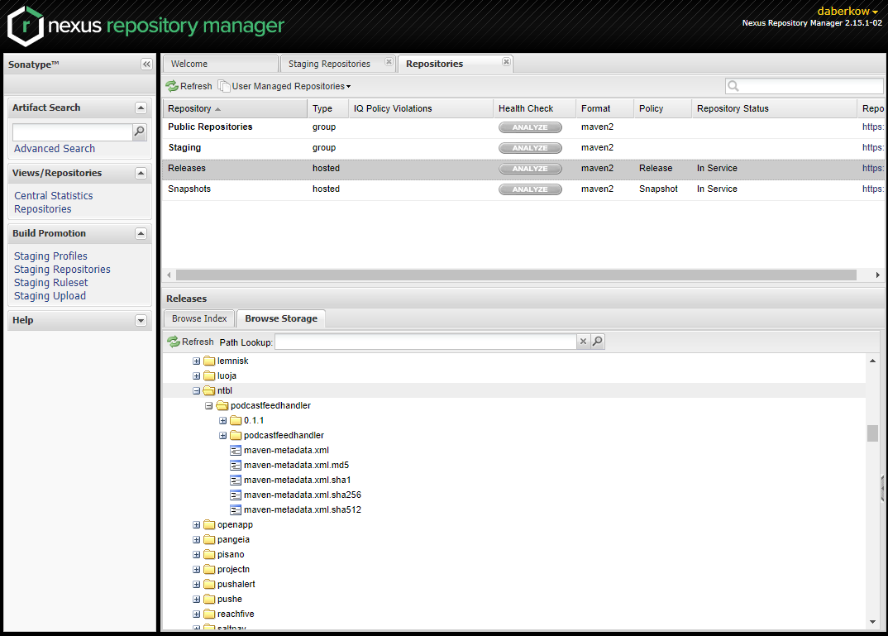Image resolution: width=888 pixels, height=636 pixels.
Task: Expand the Help panel
Action: click(141, 321)
